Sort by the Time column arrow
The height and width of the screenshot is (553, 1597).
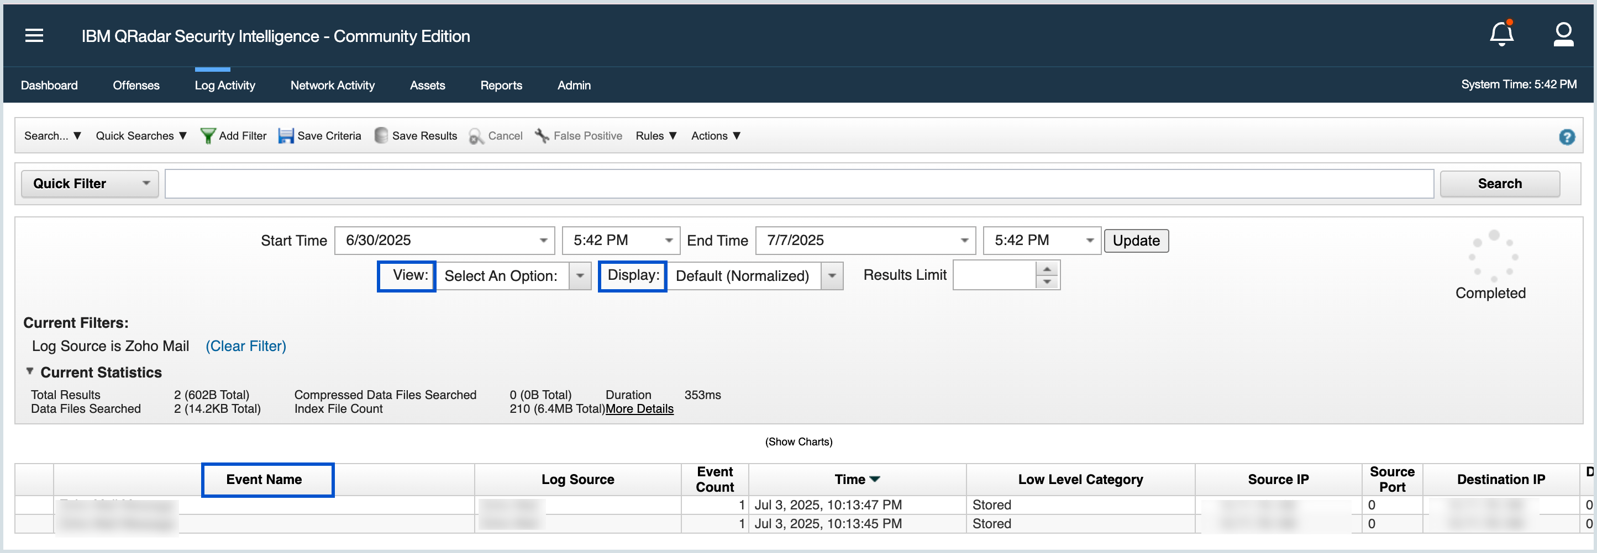click(875, 478)
